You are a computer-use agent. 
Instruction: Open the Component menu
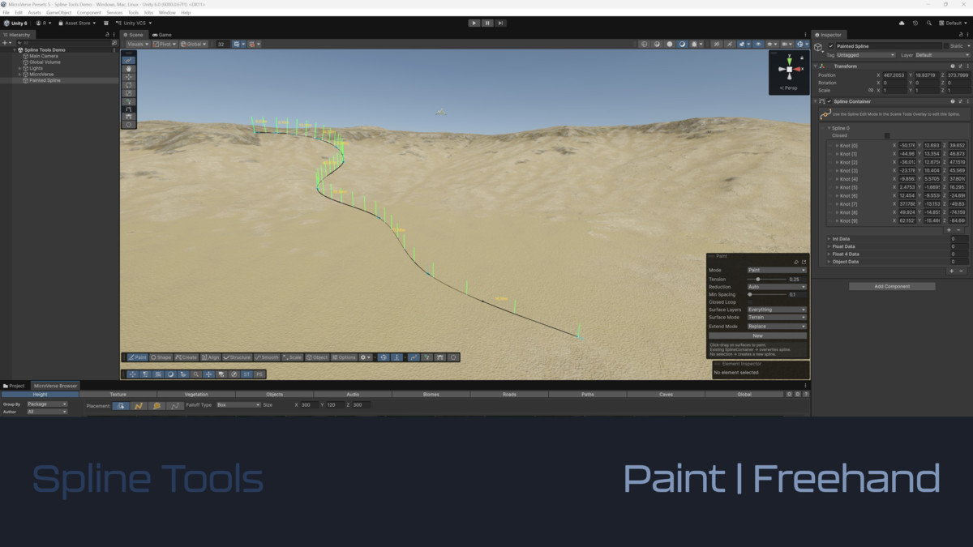coord(89,13)
